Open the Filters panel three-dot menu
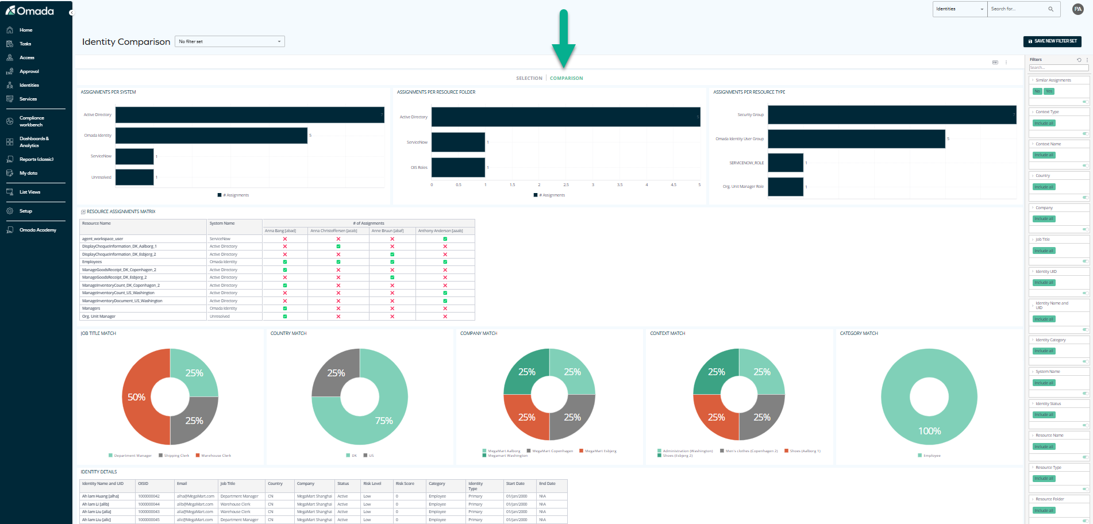This screenshot has width=1093, height=524. pyautogui.click(x=1087, y=60)
